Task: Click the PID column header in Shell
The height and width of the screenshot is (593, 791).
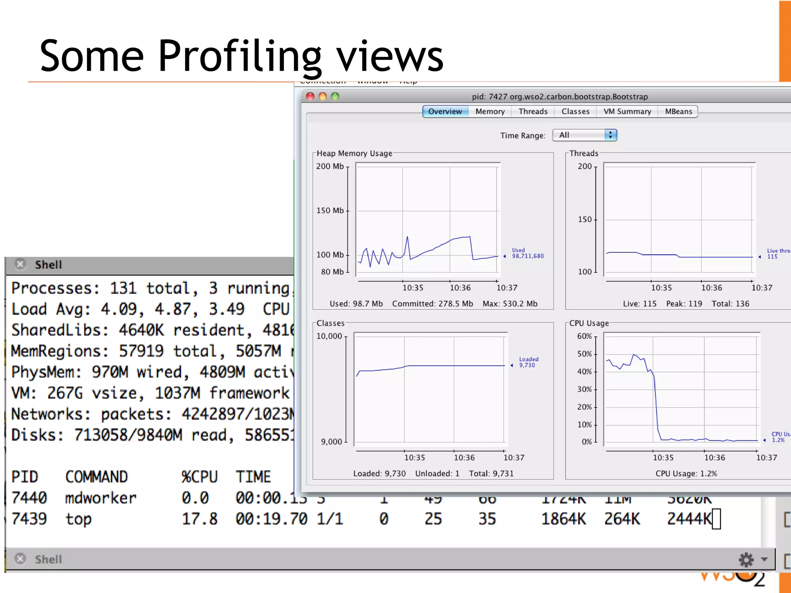Action: click(x=25, y=477)
